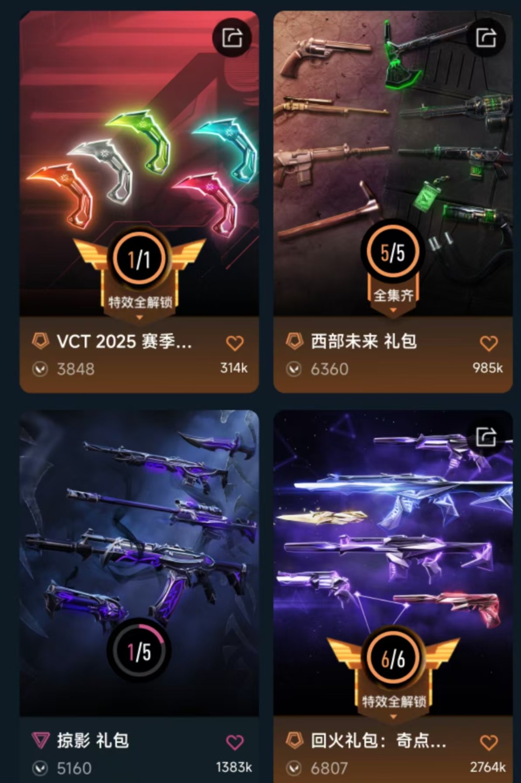Click the 6807 VP price on 回火礼包

click(329, 768)
